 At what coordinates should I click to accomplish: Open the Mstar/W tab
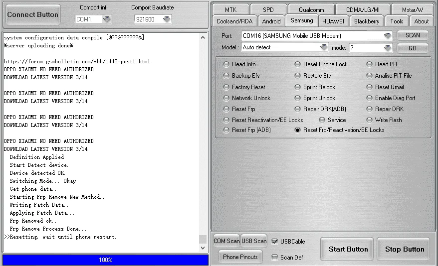(413, 10)
